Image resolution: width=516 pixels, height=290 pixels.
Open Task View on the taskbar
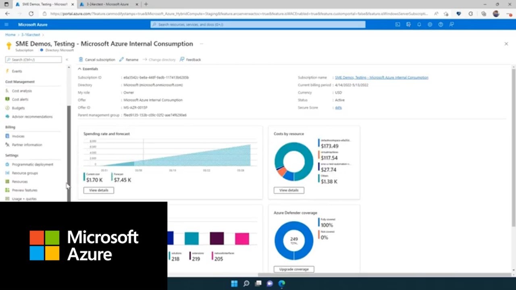pos(258,284)
